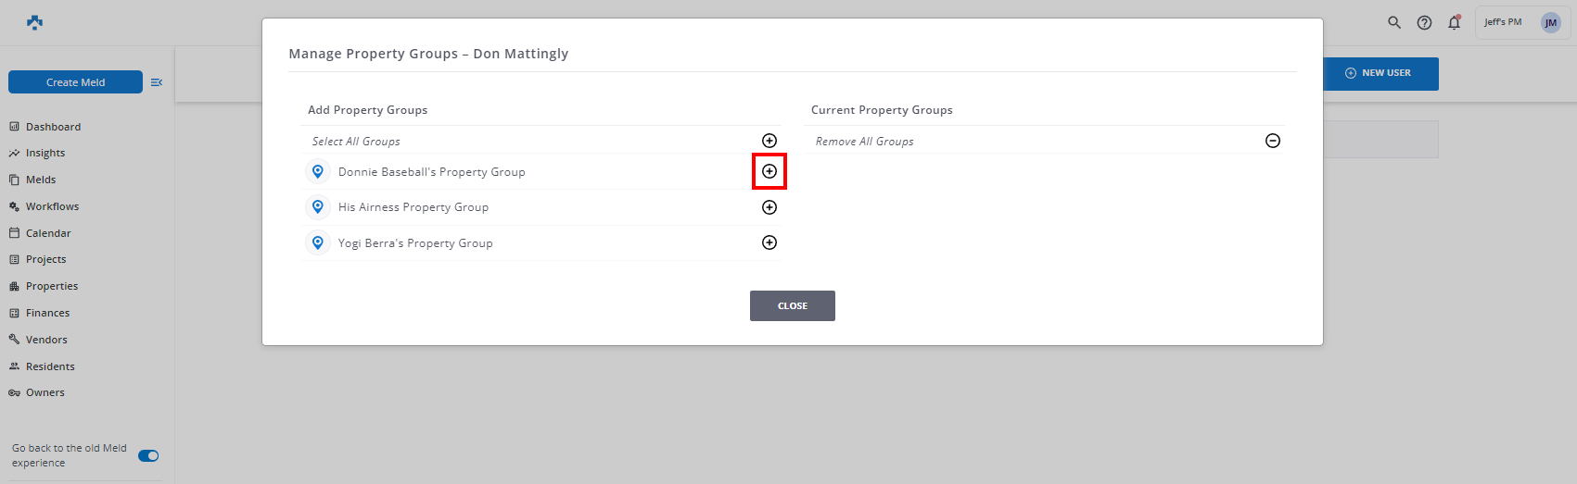Image resolution: width=1577 pixels, height=484 pixels.
Task: Open Workflows in the sidebar
Action: [x=52, y=206]
